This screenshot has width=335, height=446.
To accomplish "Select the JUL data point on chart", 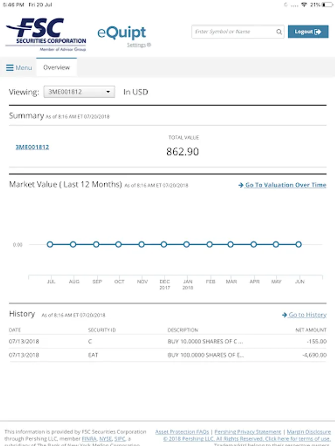I will click(x=50, y=244).
